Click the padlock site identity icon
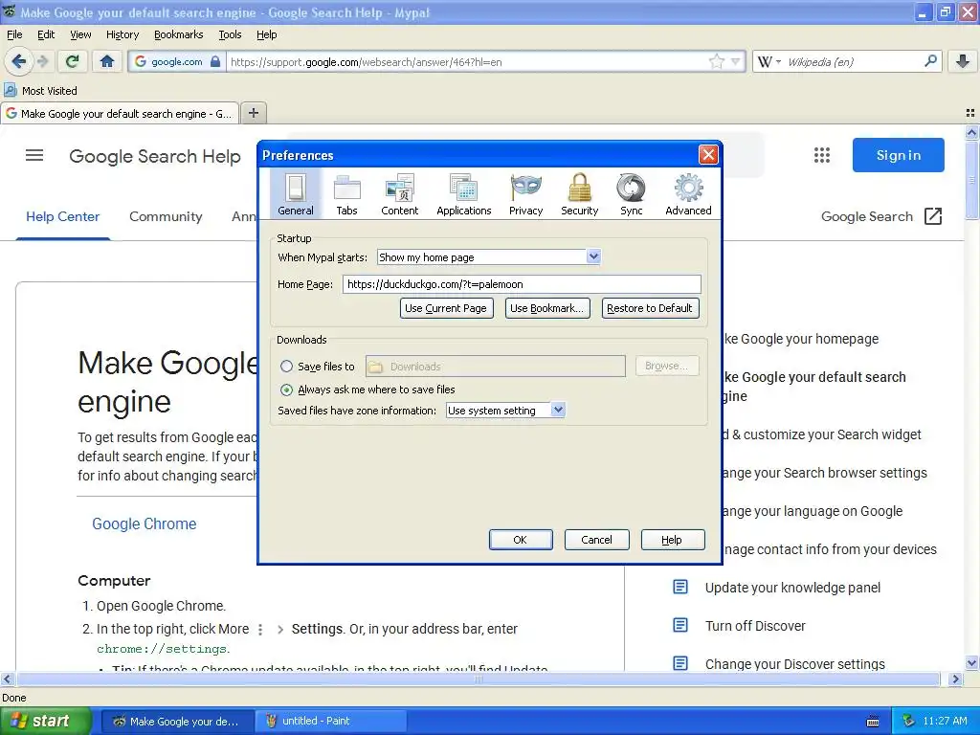The width and height of the screenshot is (980, 735). [x=215, y=61]
